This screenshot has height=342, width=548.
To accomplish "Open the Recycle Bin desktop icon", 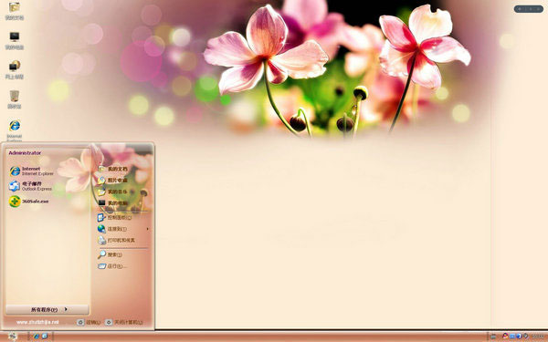I will (15, 99).
